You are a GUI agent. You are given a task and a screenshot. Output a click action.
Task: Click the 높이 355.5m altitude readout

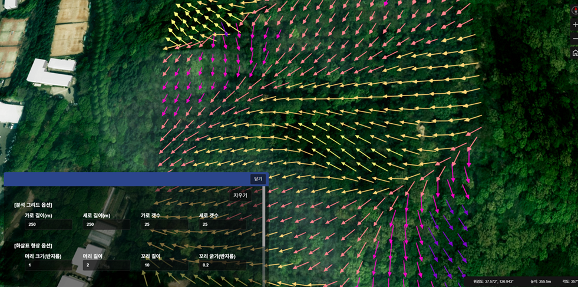click(542, 282)
